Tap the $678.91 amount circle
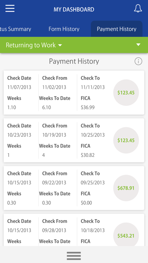The height and width of the screenshot is (263, 148). (126, 188)
